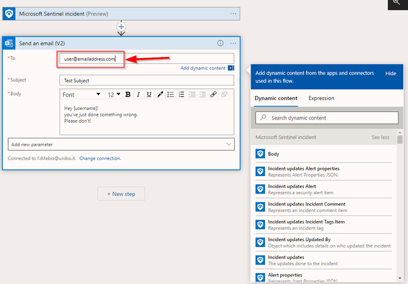
Task: Apply numbered list to body text
Action: point(181,95)
